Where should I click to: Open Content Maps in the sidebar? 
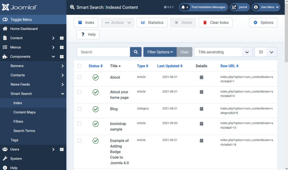24,112
